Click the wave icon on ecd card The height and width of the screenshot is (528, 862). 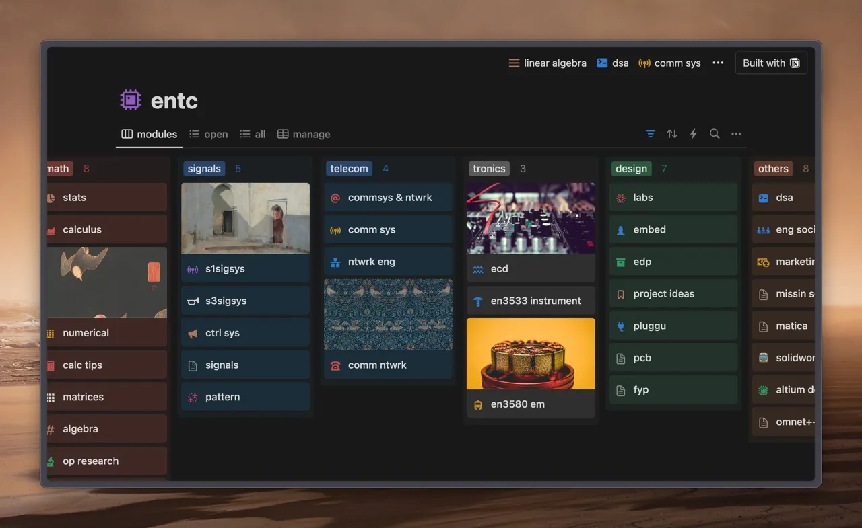(478, 269)
